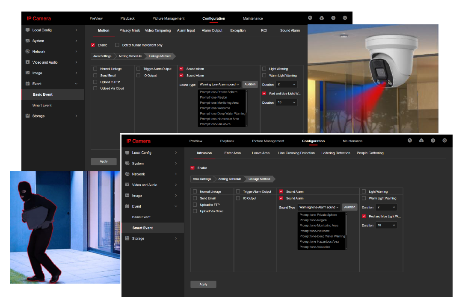Untick Red and blue Light Warning in the Intrusion window
The height and width of the screenshot is (305, 465).
click(364, 216)
